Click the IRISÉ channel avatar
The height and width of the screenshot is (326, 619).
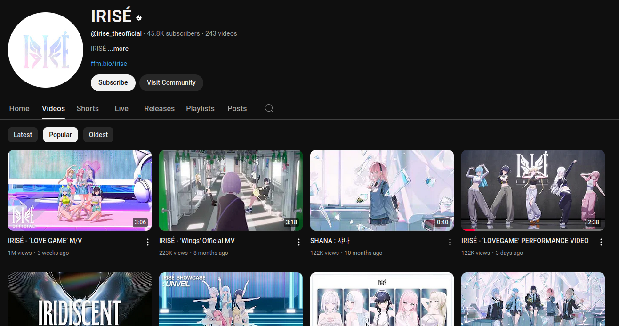pos(46,50)
